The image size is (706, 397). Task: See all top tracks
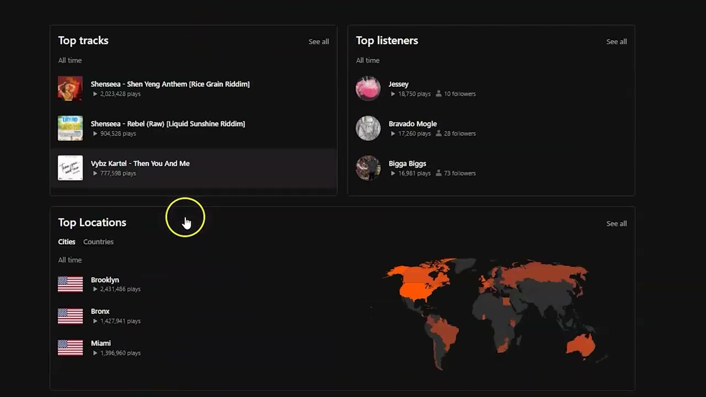click(319, 42)
